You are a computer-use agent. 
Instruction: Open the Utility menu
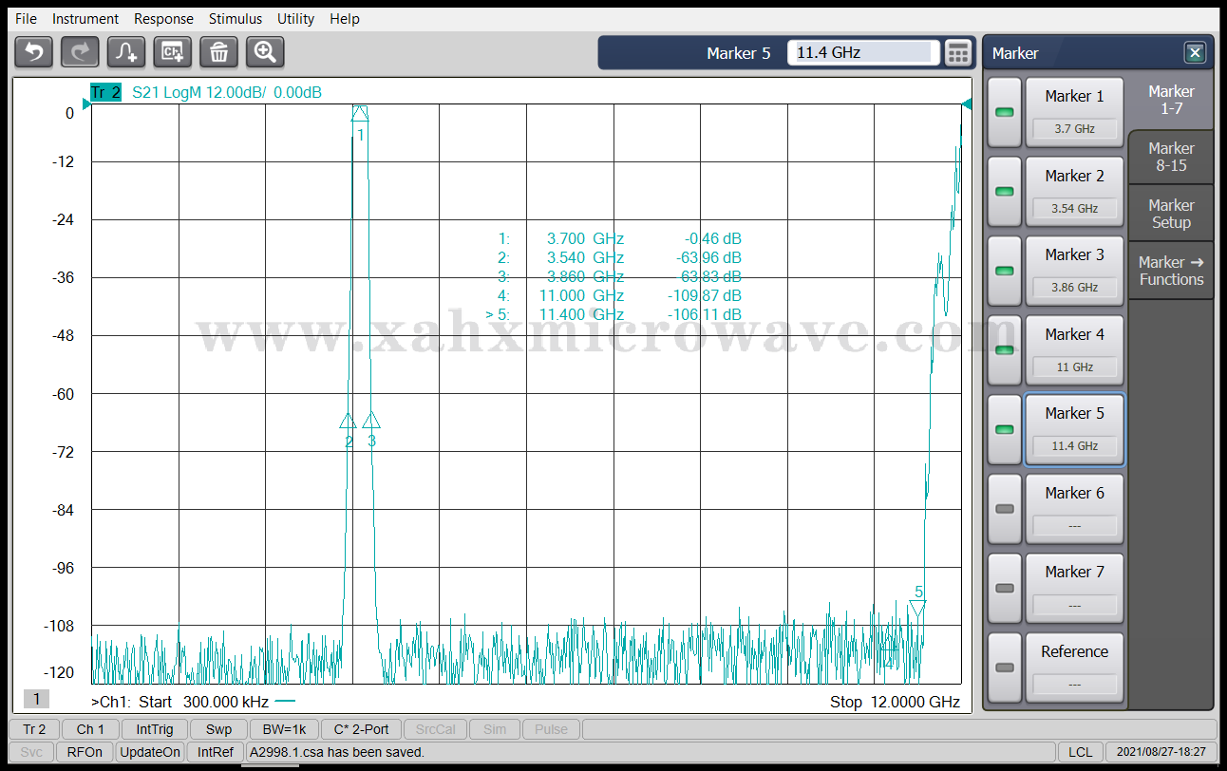point(295,18)
